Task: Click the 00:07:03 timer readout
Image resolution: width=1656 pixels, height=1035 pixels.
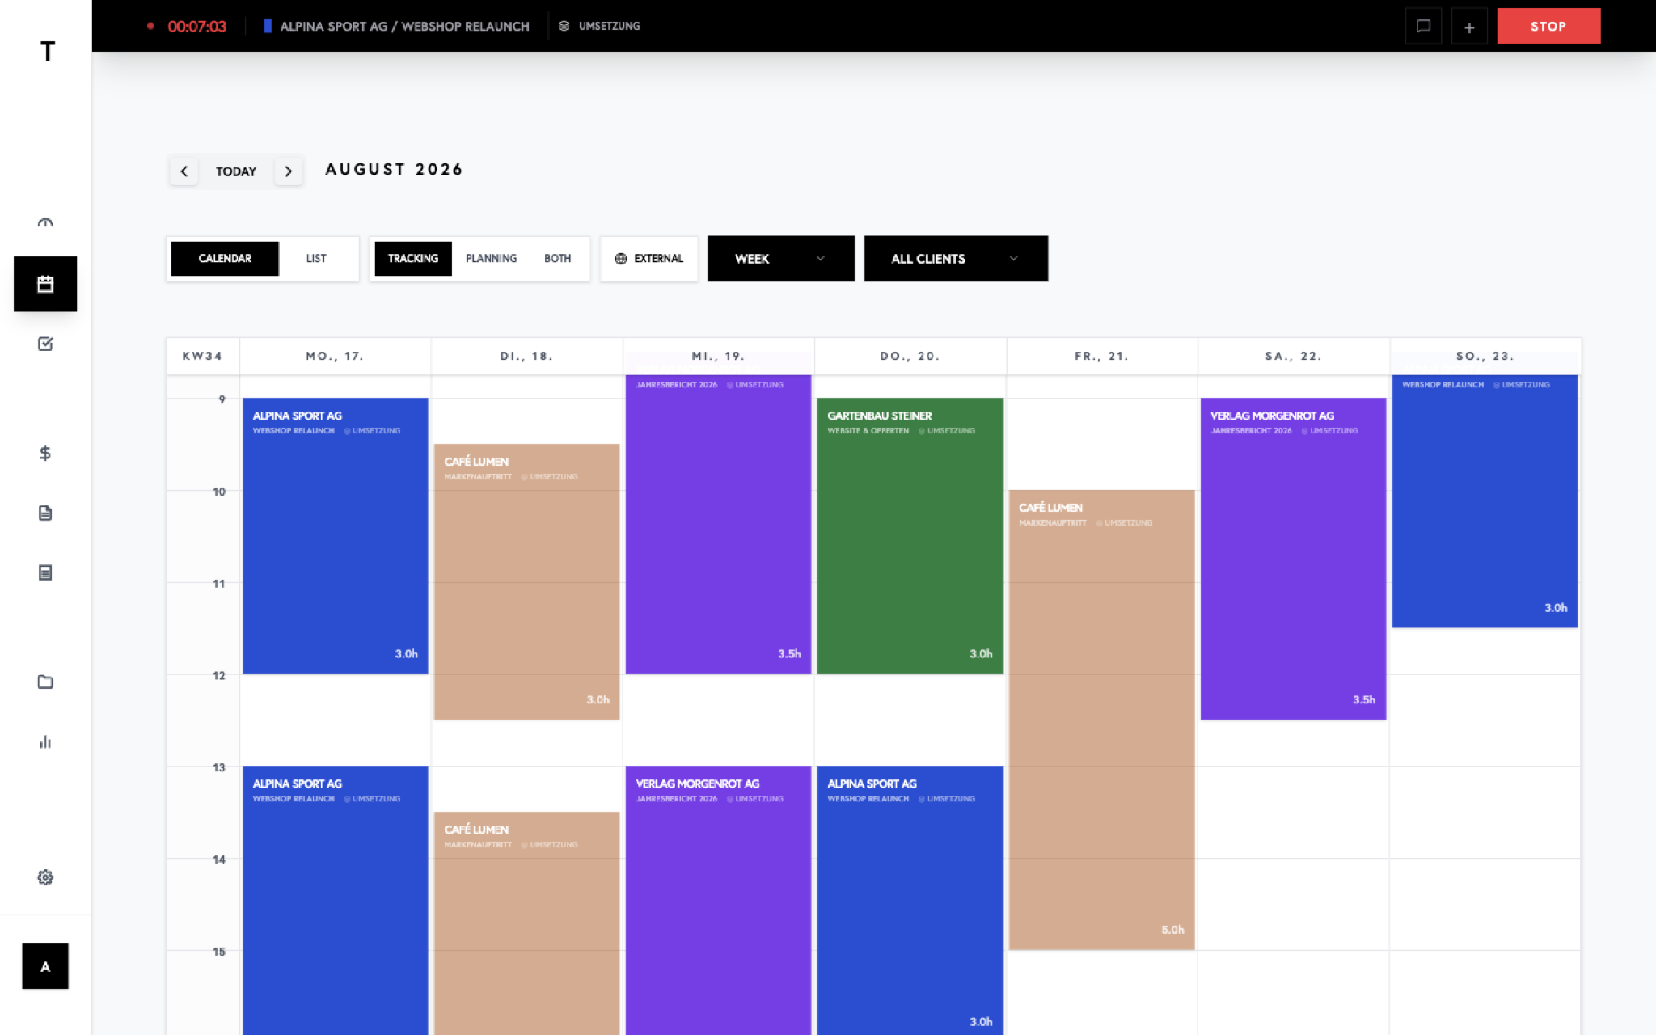Action: coord(197,27)
